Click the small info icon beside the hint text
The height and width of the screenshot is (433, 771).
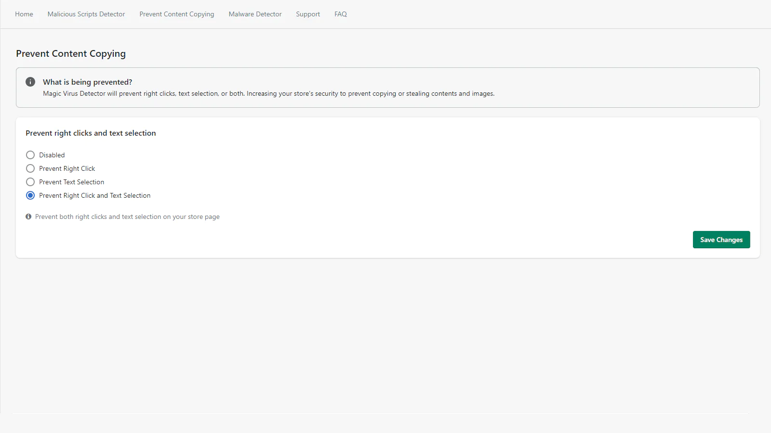point(28,216)
